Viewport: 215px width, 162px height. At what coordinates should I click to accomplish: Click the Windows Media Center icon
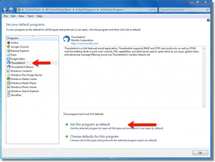[x=9, y=79]
